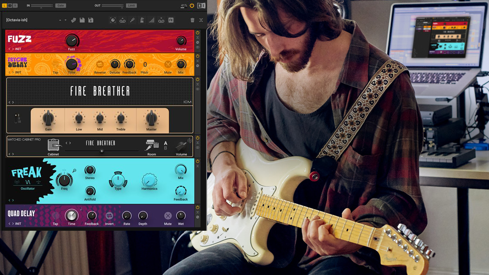
Task: Click the trash icon to clear rack
Action: point(192,20)
